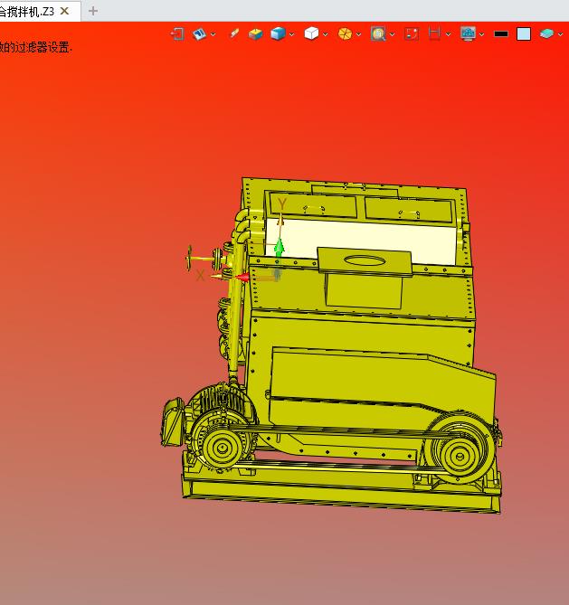Expand dropdown beside red H-shaped icon
The width and height of the screenshot is (569, 605).
[448, 34]
